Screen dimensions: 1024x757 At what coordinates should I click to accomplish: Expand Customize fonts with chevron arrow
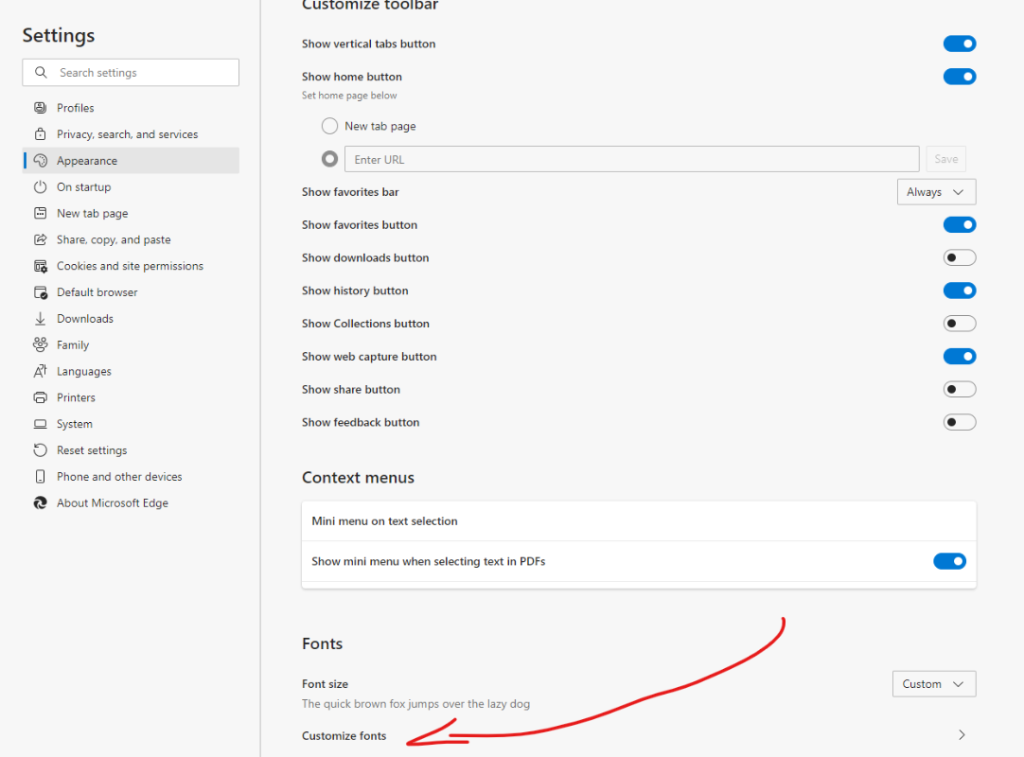962,735
